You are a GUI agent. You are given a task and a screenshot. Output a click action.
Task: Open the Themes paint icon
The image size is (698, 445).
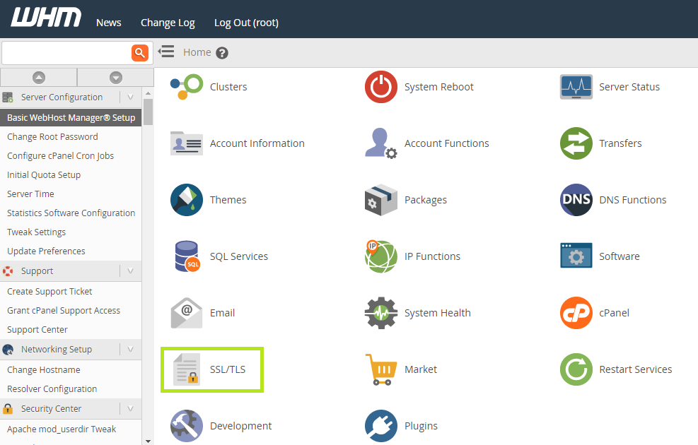pos(187,200)
